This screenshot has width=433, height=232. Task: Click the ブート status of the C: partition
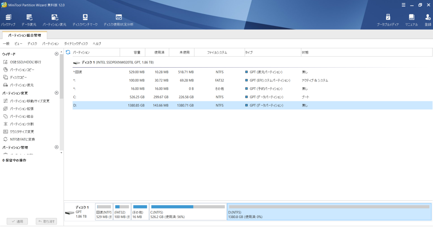click(x=305, y=97)
